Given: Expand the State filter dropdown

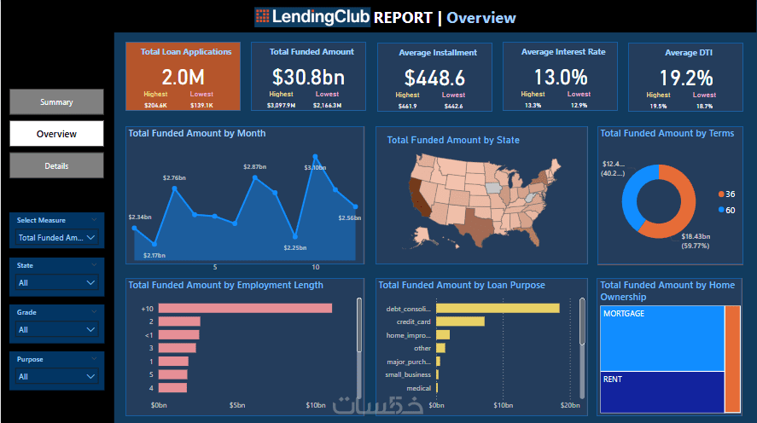Looking at the screenshot, I should click(x=56, y=282).
